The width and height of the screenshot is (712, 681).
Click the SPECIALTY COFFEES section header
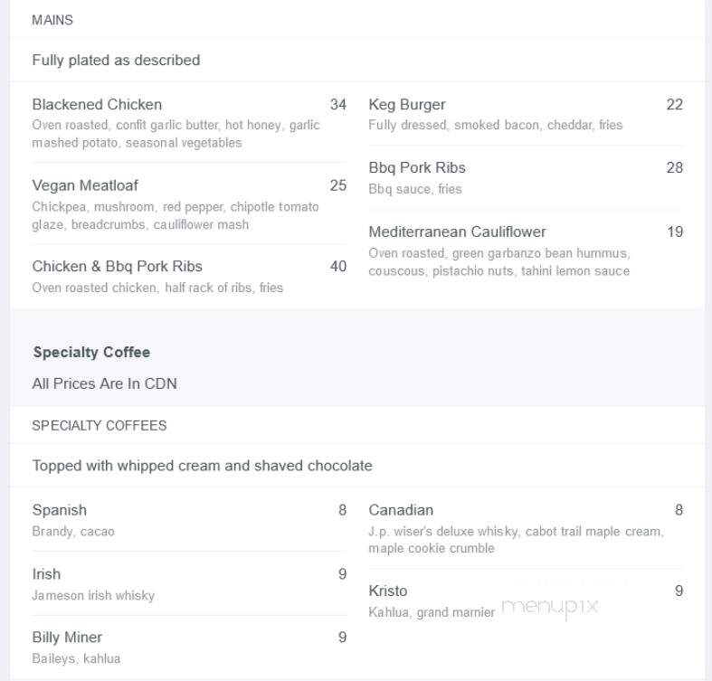point(100,425)
